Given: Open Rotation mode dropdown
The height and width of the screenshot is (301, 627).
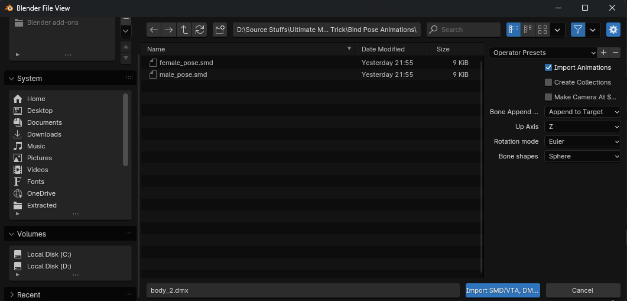Looking at the screenshot, I should (582, 142).
